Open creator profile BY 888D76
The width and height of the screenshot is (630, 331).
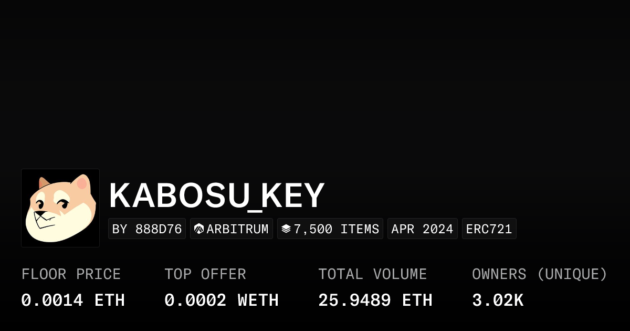[147, 229]
